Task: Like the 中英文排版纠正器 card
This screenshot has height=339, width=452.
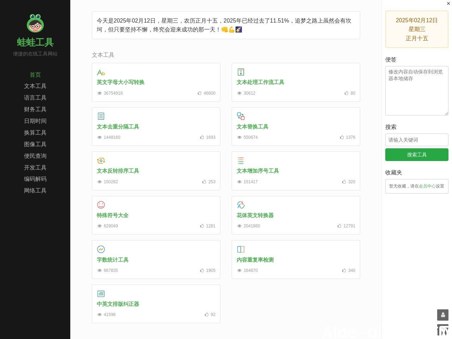Action: (x=207, y=315)
